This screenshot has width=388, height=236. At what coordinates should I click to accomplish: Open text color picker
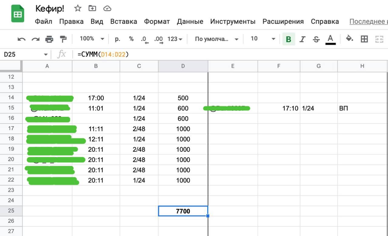click(x=330, y=39)
